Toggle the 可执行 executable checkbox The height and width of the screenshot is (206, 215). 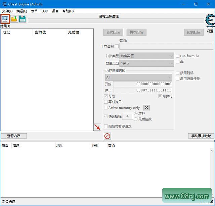(x=160, y=96)
